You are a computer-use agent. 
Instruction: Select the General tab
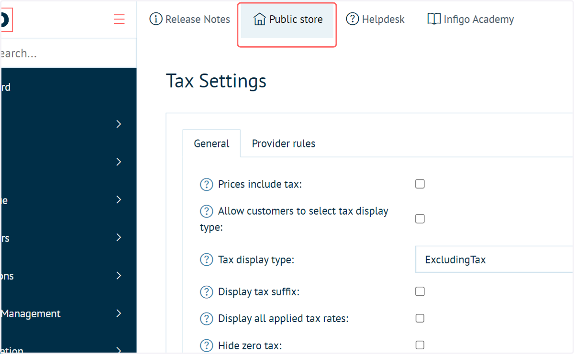(x=211, y=144)
